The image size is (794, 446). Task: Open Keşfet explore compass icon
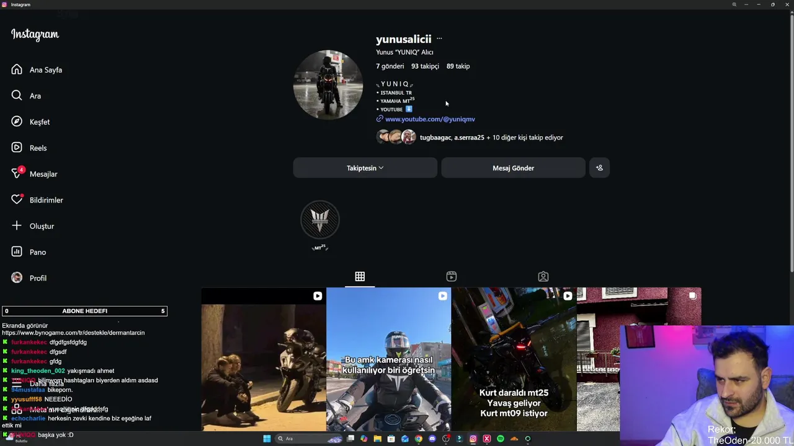(x=17, y=121)
